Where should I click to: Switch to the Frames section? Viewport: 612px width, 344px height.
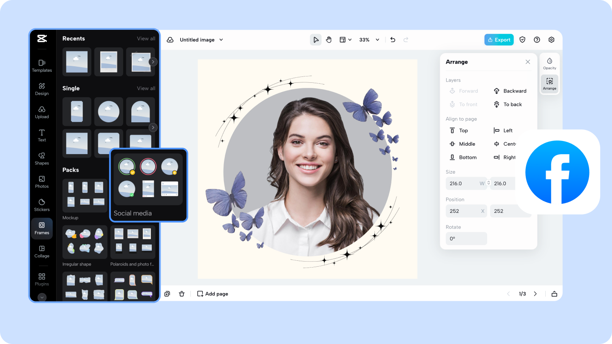pyautogui.click(x=42, y=228)
